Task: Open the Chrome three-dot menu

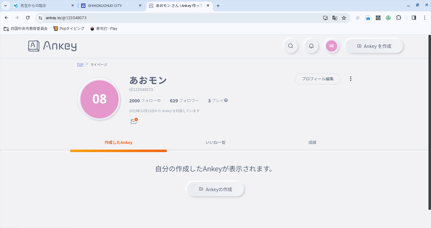Action: coord(425,18)
